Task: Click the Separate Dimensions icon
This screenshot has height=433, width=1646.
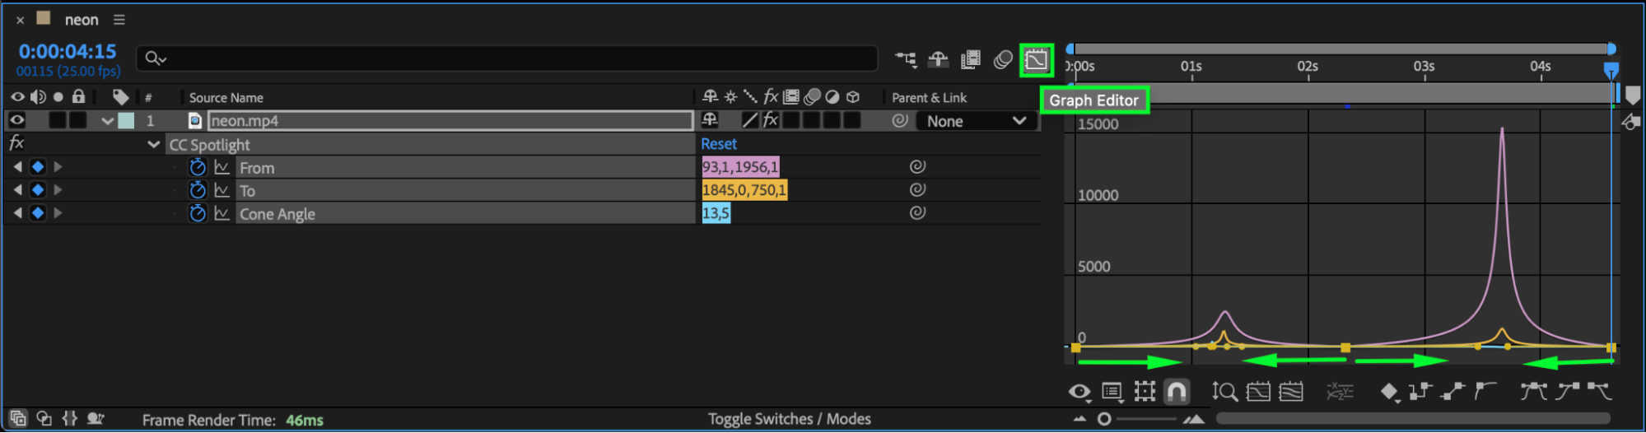Action: click(1340, 392)
